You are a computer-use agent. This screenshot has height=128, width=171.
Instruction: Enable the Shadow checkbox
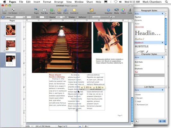(67, 17)
